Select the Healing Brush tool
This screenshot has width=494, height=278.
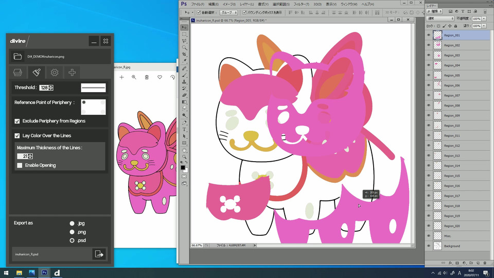pyautogui.click(x=184, y=68)
